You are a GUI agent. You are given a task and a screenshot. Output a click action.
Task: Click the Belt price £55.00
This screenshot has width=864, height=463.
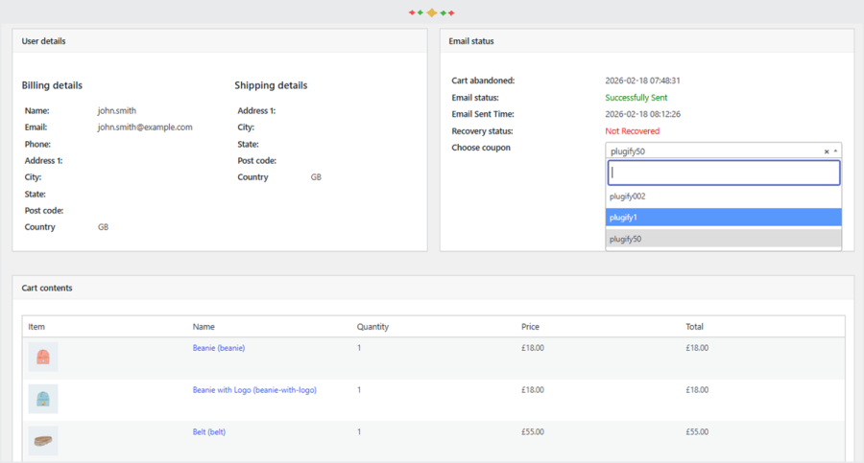(x=532, y=431)
